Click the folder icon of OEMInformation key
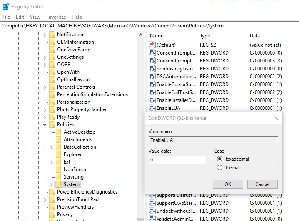Screen dimensions: 299x221 click(52, 42)
